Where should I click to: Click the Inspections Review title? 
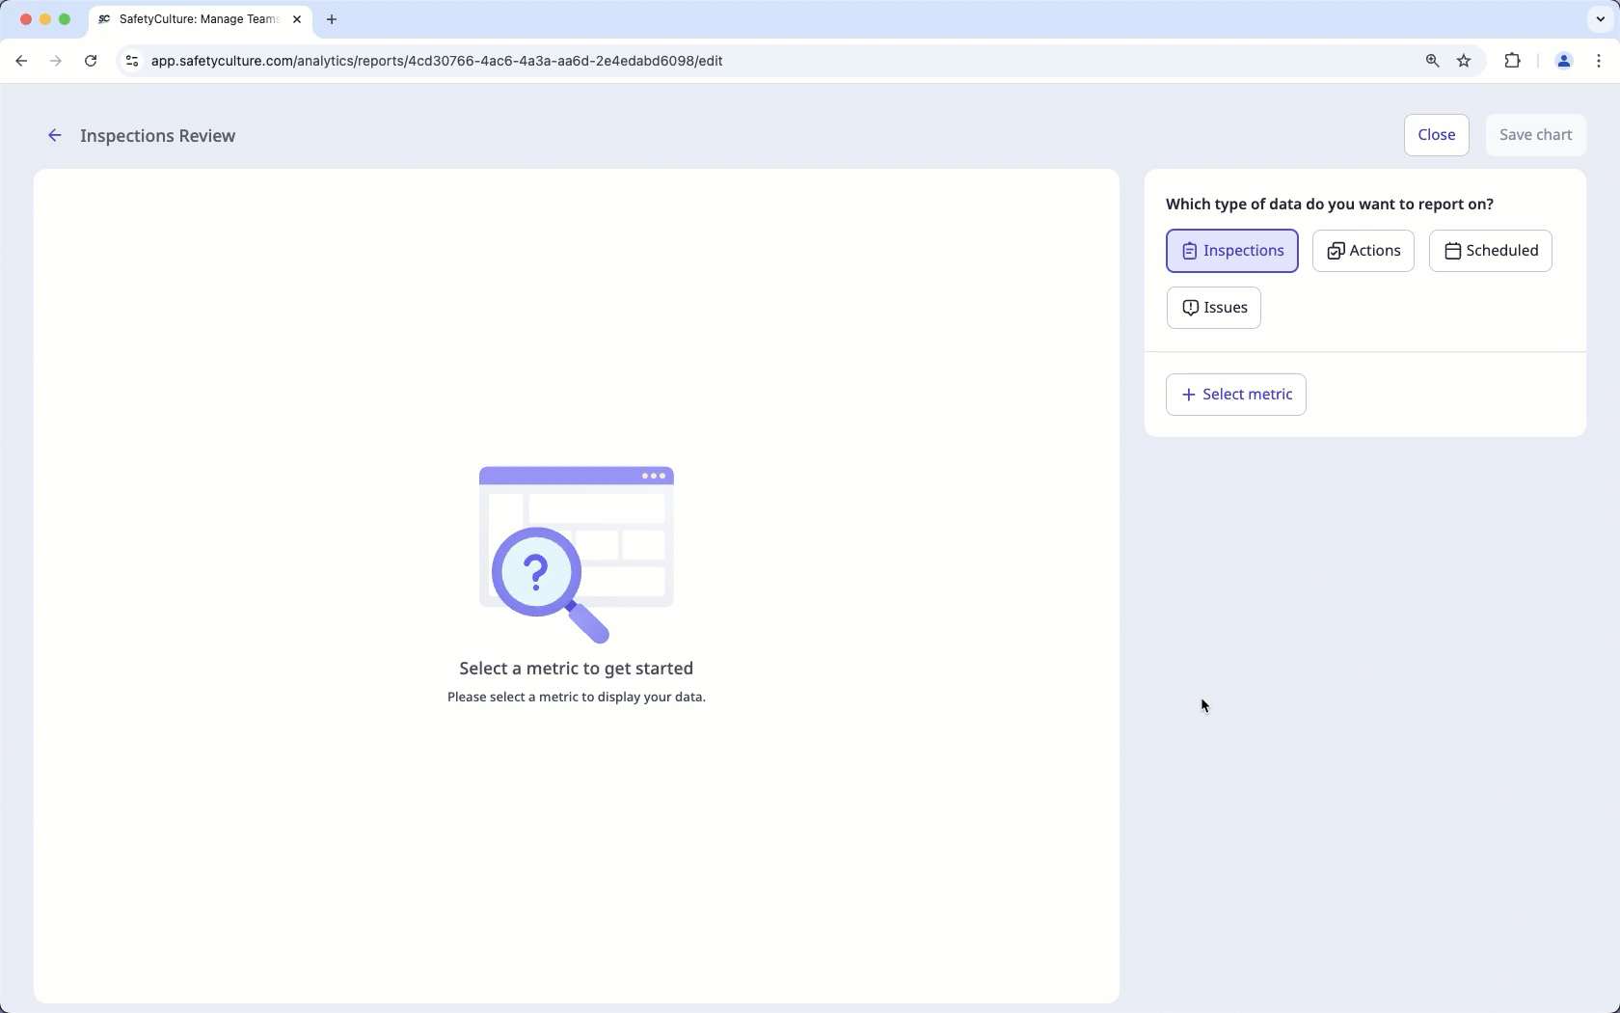click(x=158, y=136)
